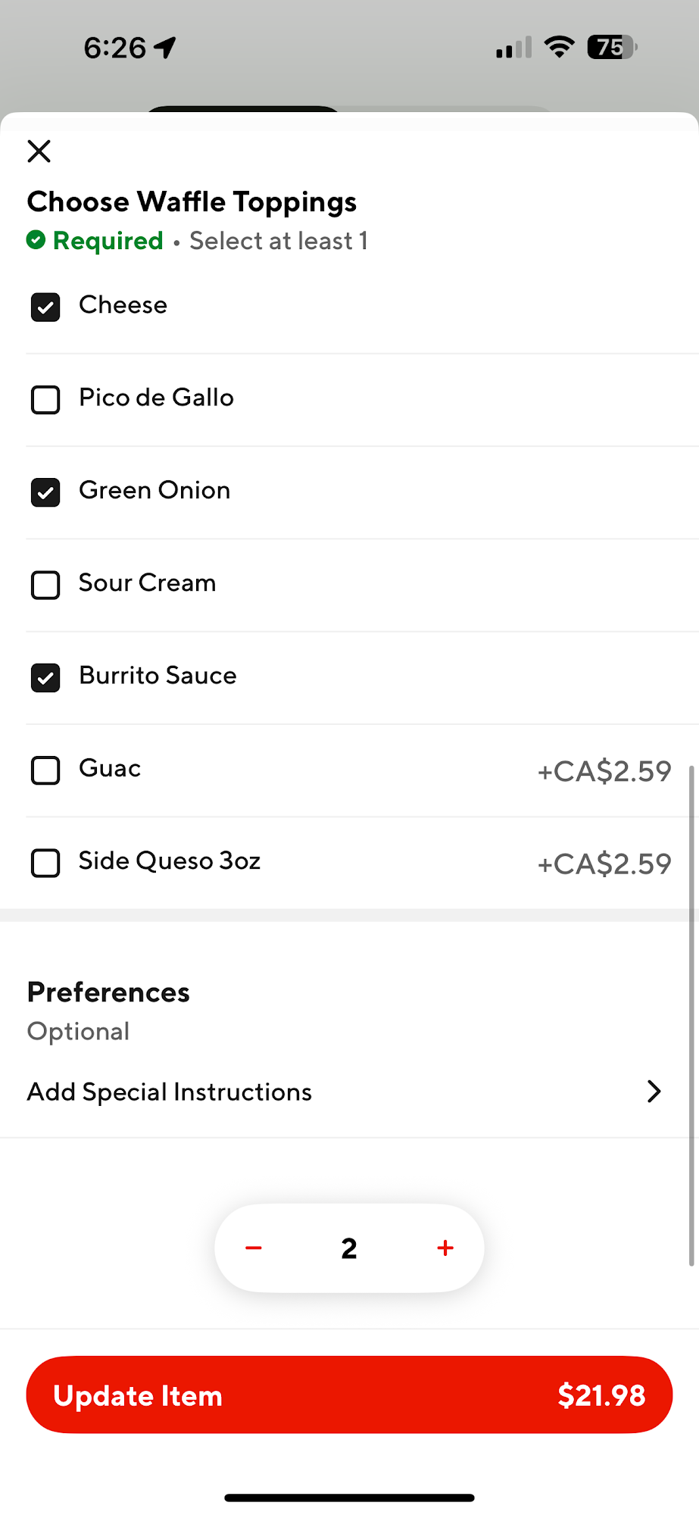Tap the Wi-Fi status icon

559,48
